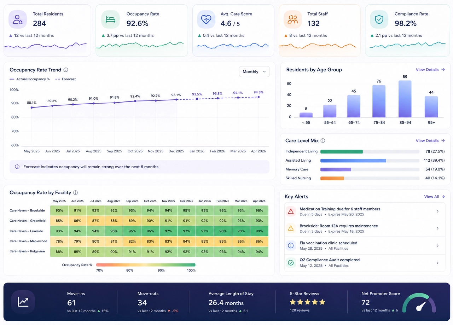The height and width of the screenshot is (325, 453).
Task: Click Lakeside Apr 2026 cell showing 98%
Action: (x=259, y=231)
